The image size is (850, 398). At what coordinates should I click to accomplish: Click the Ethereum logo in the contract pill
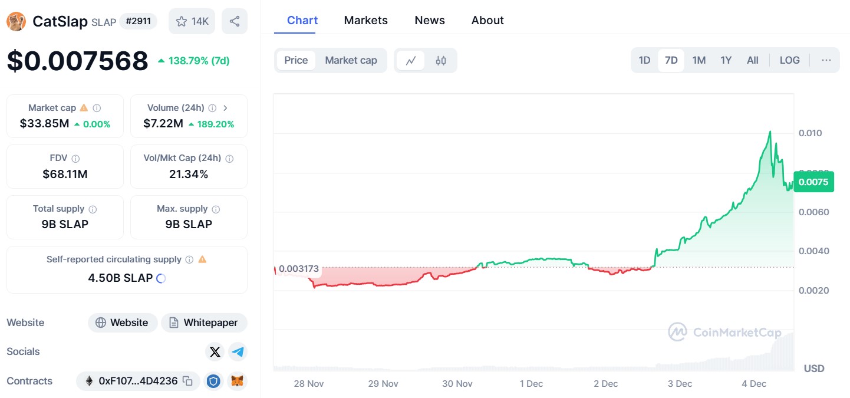coord(90,381)
